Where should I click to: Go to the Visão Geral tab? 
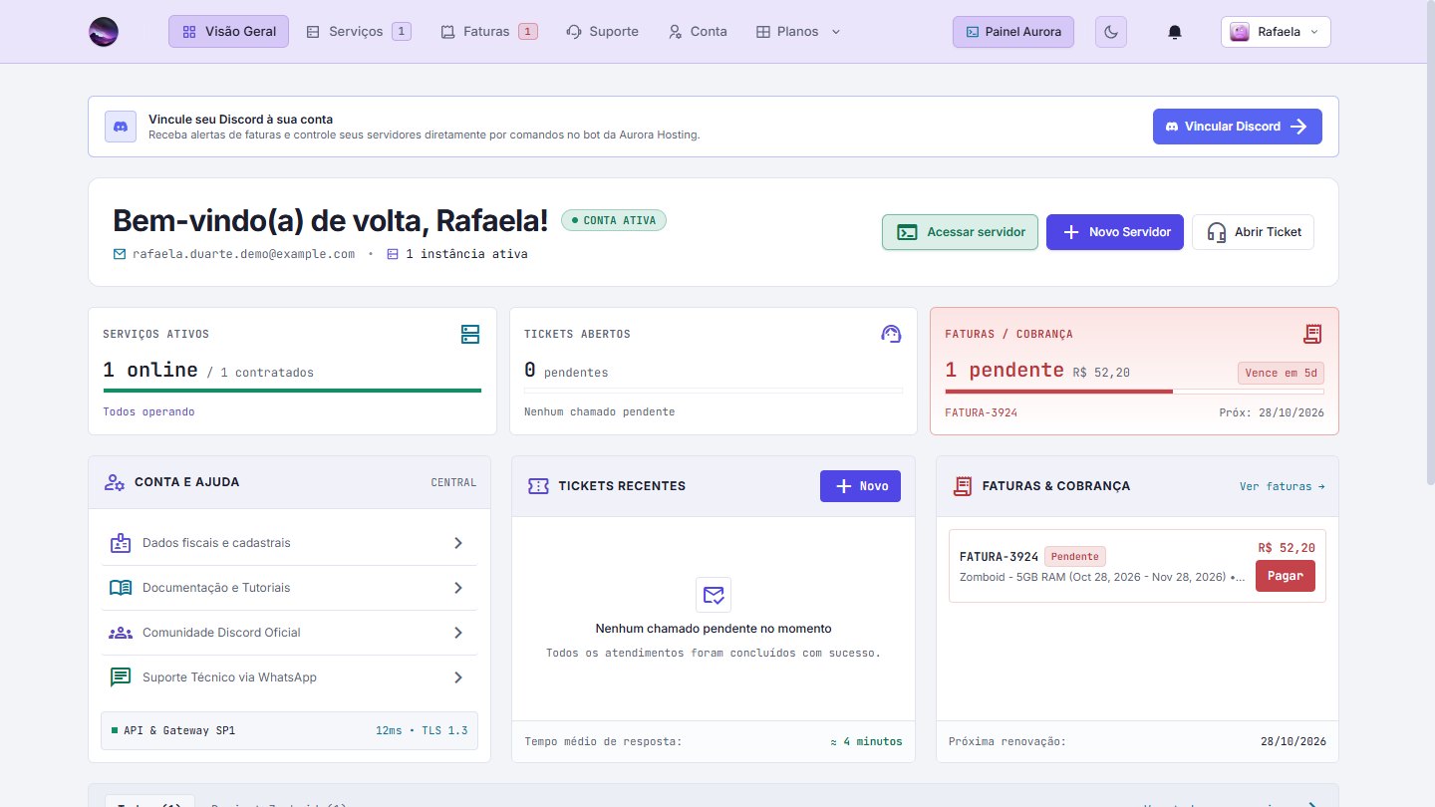click(229, 32)
